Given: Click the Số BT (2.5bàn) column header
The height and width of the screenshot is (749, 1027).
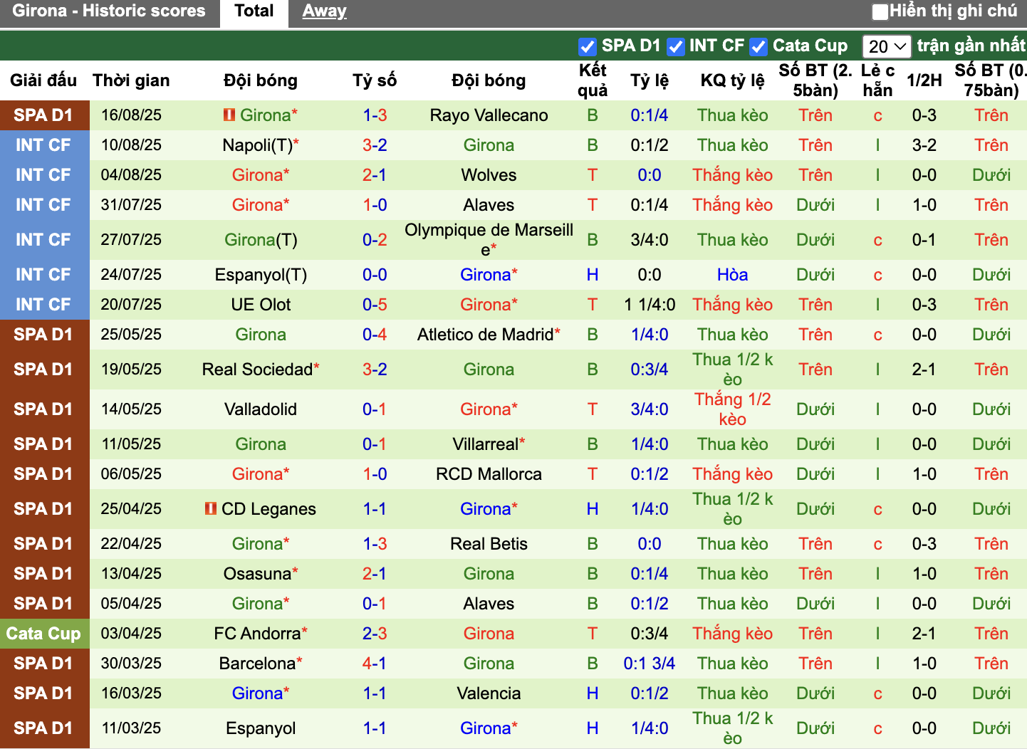Looking at the screenshot, I should click(x=815, y=80).
